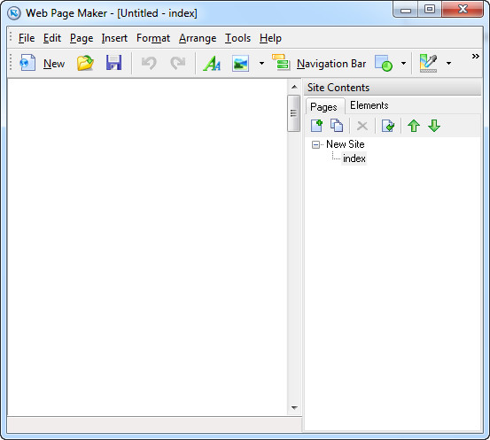Click the New page globe icon

coord(27,63)
